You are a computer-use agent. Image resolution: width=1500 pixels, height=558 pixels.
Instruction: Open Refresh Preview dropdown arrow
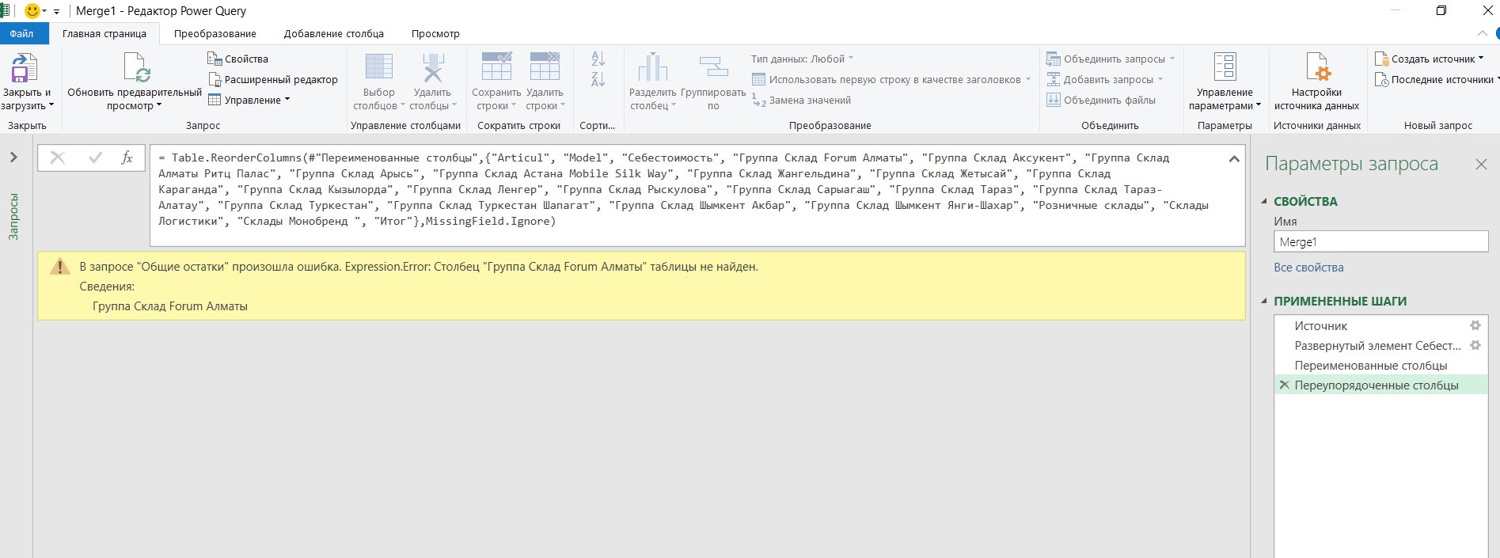pyautogui.click(x=158, y=105)
